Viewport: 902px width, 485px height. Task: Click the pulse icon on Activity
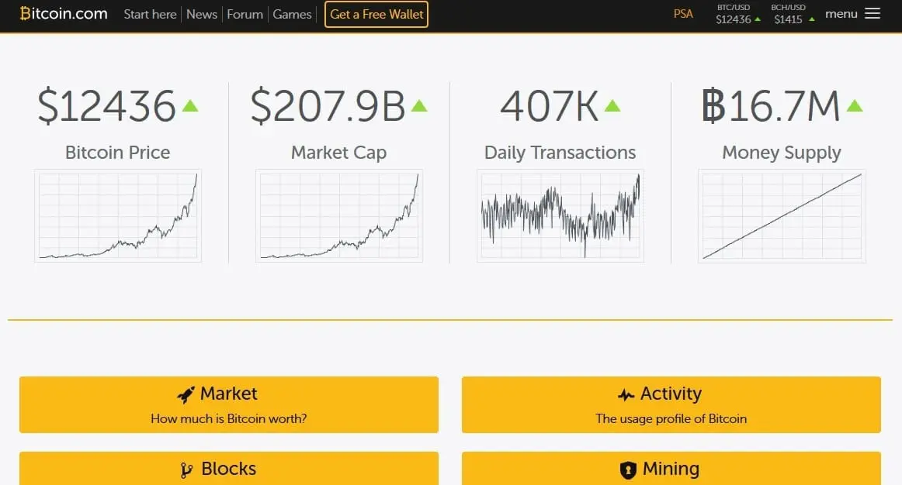tap(626, 395)
